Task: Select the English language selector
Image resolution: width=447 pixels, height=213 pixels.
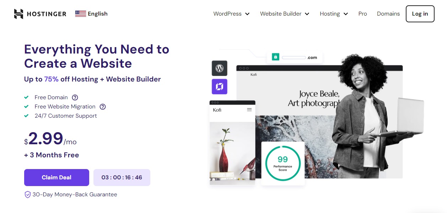Action: [x=91, y=14]
